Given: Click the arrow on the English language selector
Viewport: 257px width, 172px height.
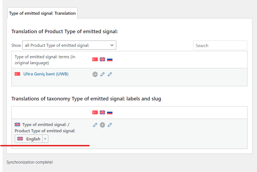Looking at the screenshot, I should click(x=45, y=139).
